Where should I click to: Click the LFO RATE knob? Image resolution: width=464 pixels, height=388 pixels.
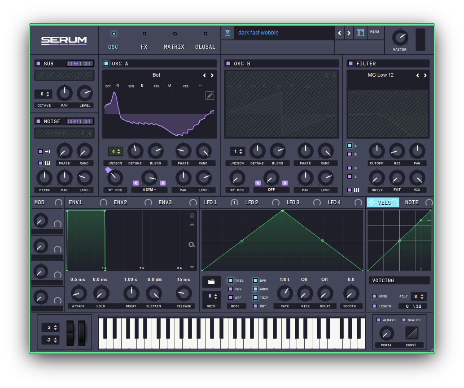[x=285, y=293]
